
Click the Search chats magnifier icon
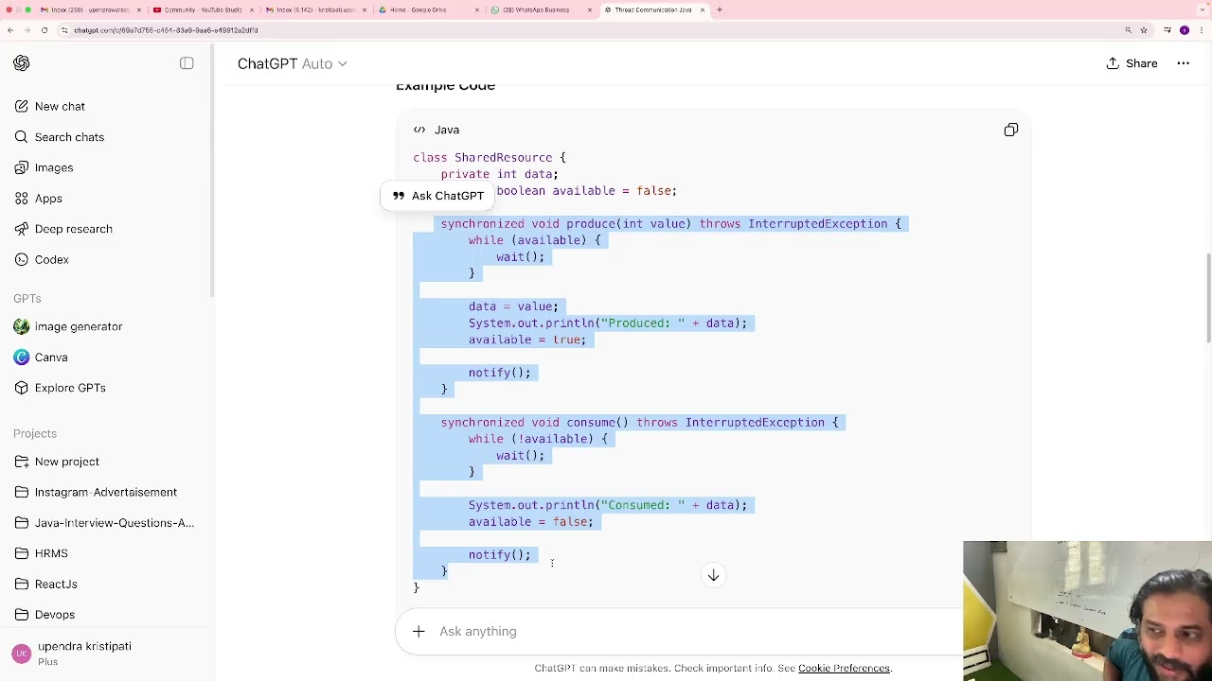tap(22, 137)
